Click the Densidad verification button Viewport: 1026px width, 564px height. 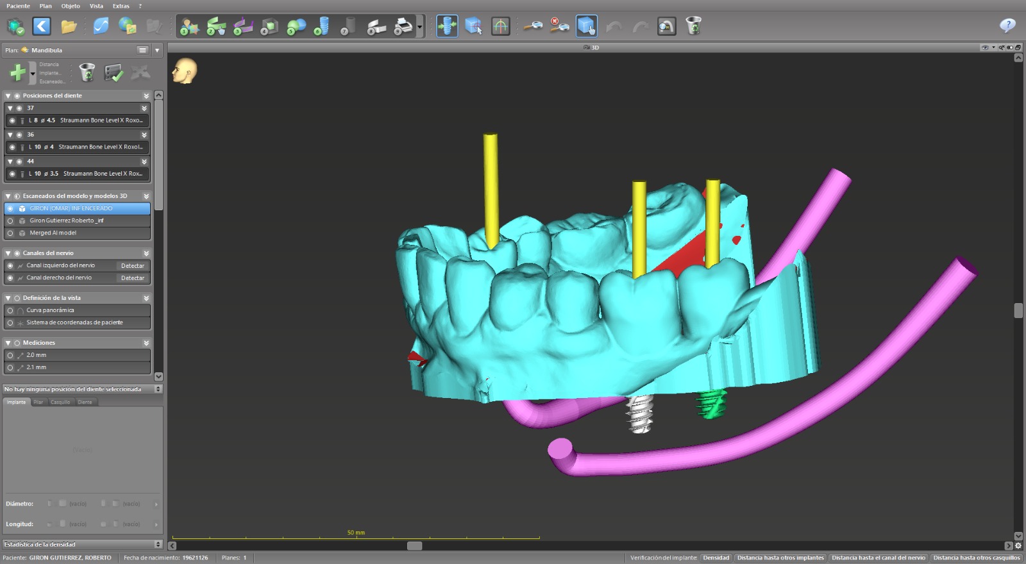[x=716, y=558]
